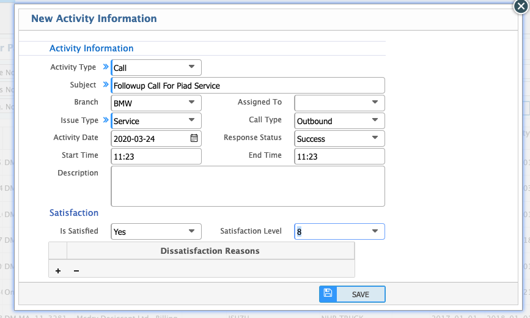This screenshot has height=318, width=530.
Task: Expand the Issue Type dropdown
Action: (191, 120)
